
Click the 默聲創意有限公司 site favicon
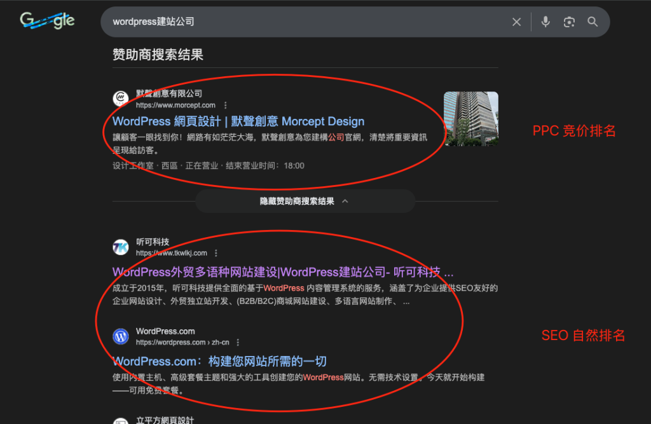click(121, 99)
